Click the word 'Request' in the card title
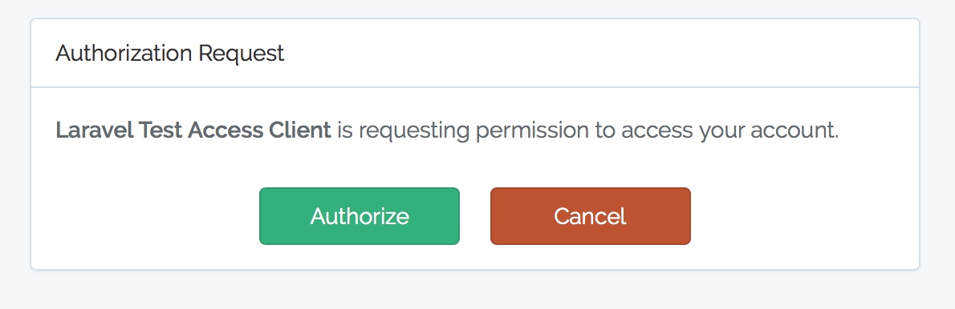Viewport: 955px width, 309px height. pyautogui.click(x=242, y=54)
